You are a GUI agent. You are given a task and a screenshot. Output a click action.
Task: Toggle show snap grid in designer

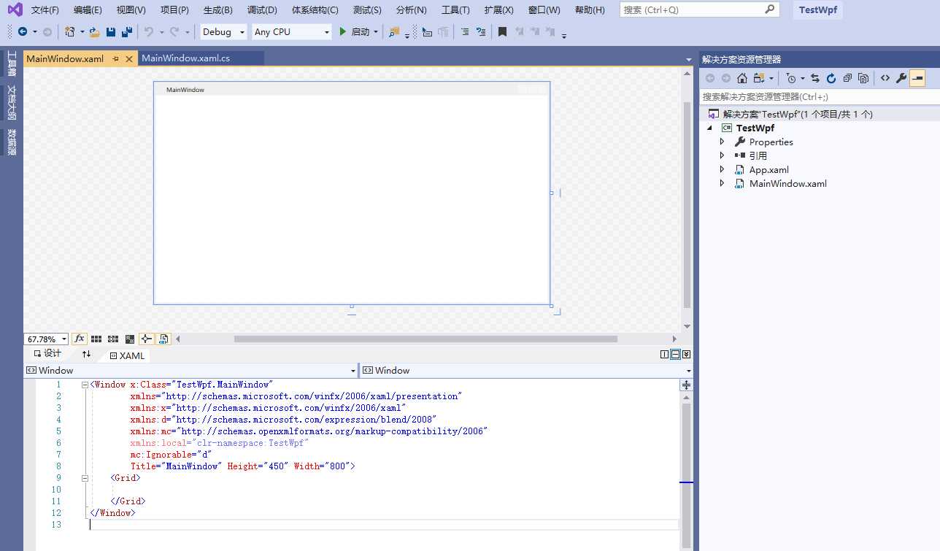96,339
